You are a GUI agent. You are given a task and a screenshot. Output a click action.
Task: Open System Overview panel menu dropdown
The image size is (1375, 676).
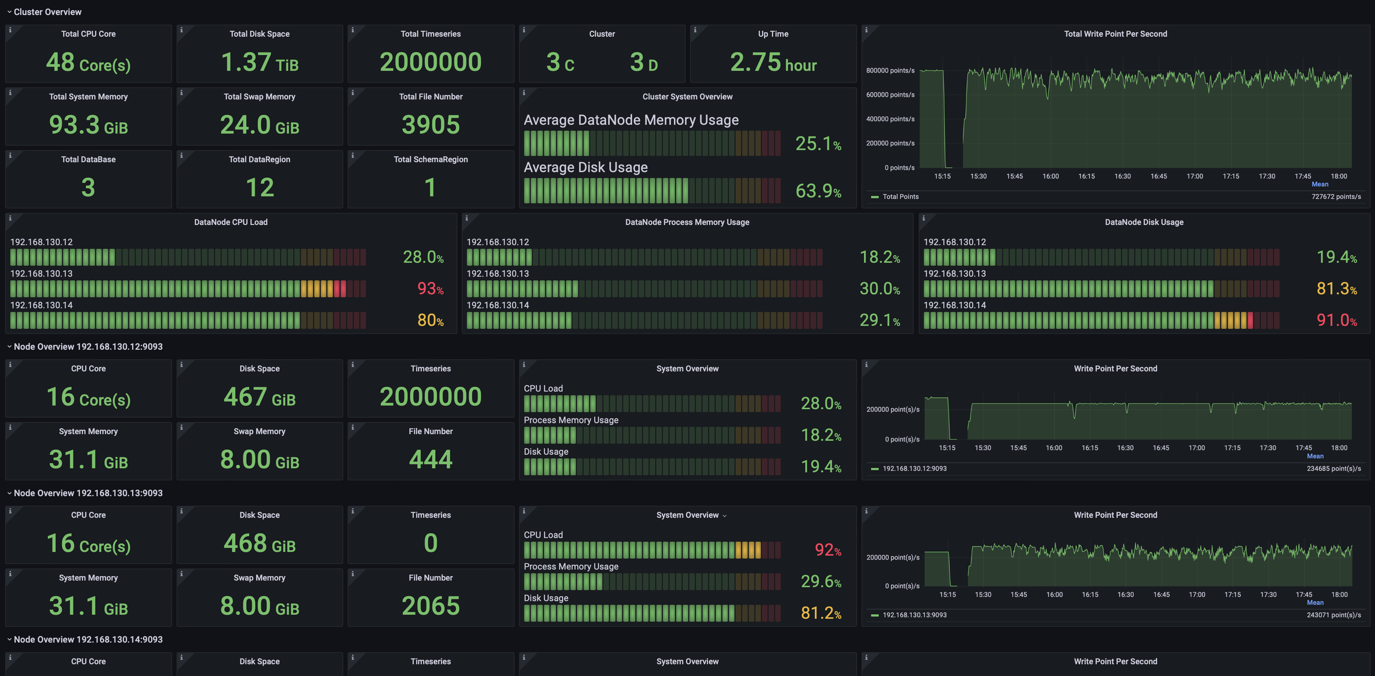tap(724, 515)
